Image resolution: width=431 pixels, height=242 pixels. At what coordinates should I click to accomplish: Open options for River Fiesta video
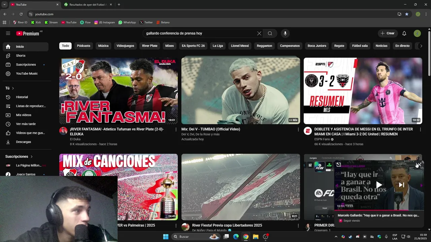[x=298, y=226]
